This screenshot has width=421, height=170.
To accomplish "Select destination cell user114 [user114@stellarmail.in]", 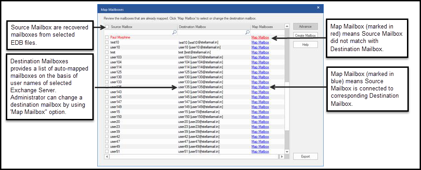I will pyautogui.click(x=201, y=67).
